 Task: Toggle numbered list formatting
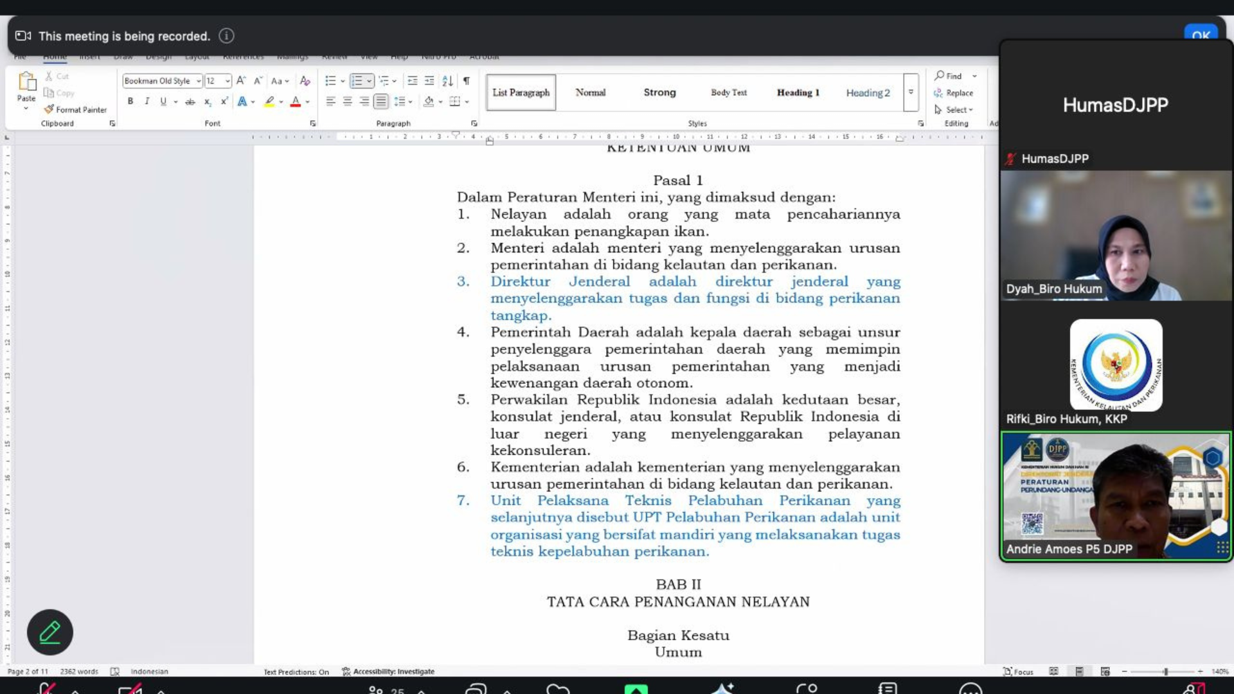pos(357,81)
